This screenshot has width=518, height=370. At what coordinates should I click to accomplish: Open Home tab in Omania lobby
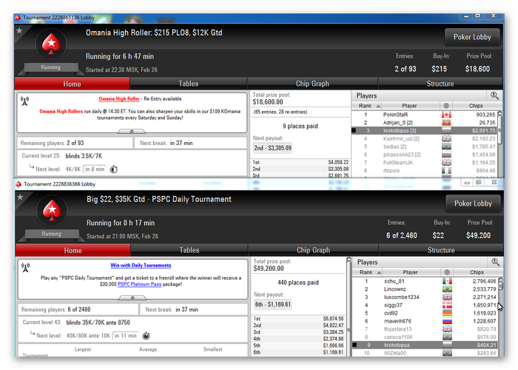(72, 84)
